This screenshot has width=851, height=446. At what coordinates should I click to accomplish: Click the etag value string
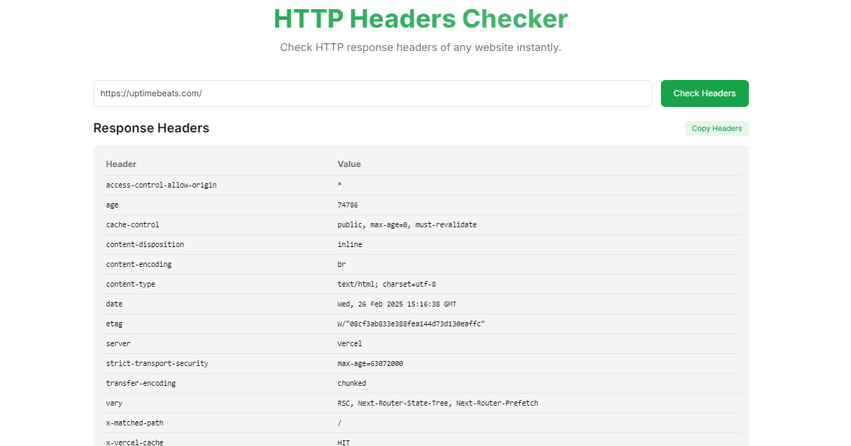tap(411, 324)
